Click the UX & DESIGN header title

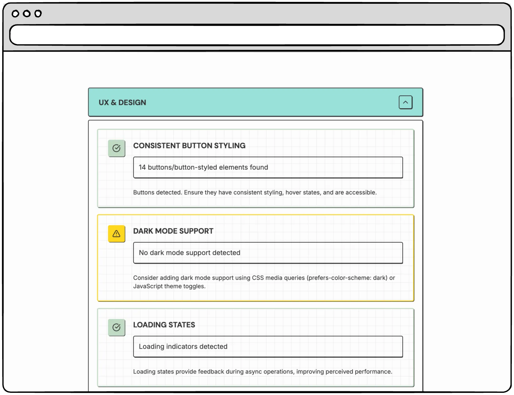tap(122, 103)
